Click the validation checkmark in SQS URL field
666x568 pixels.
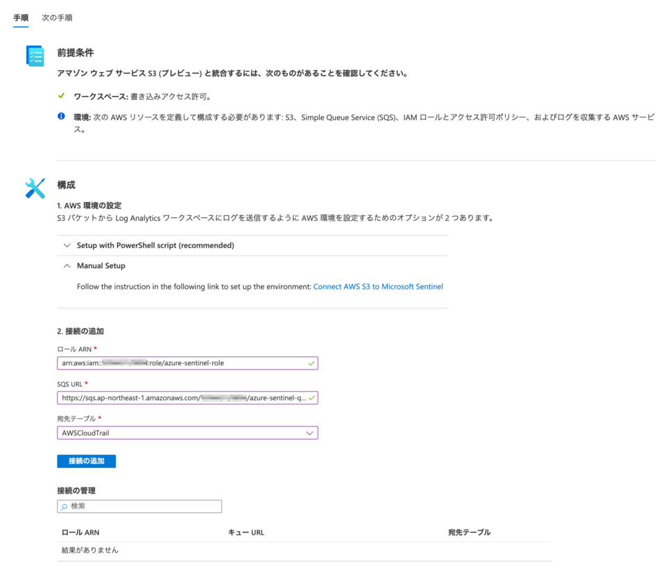point(310,398)
